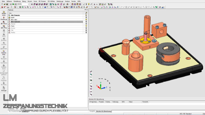This screenshot has height=115, width=205.
Task: Select the Achsen set row
Action: click(45, 18)
